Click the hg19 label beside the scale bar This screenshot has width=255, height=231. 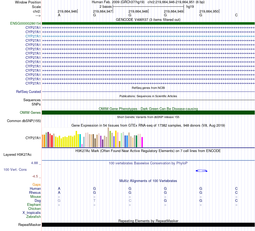tap(190, 7)
